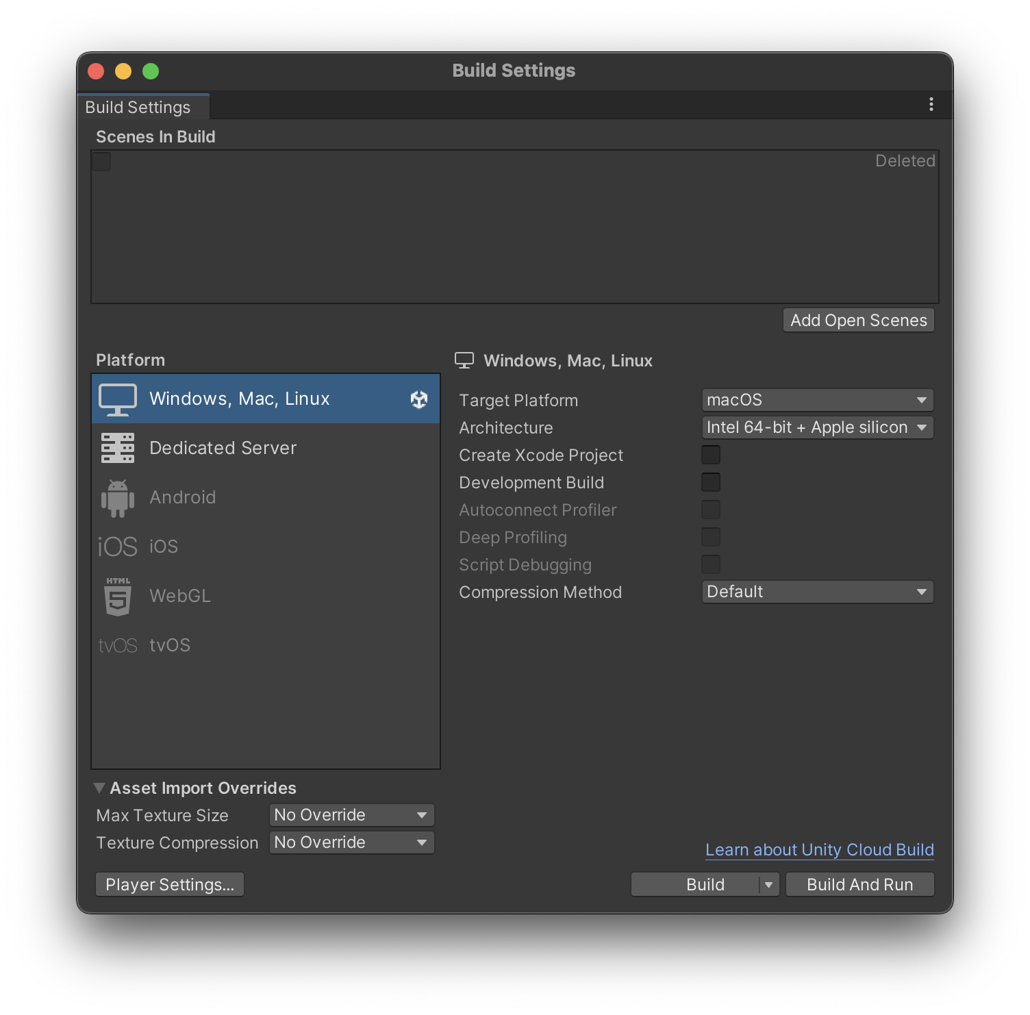Toggle the Deleted scene checkbox
Viewport: 1030px width, 1015px height.
point(101,161)
